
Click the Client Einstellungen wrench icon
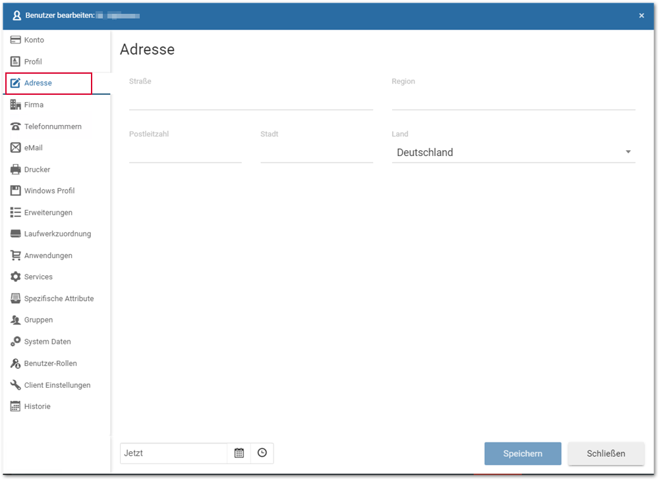click(x=16, y=385)
